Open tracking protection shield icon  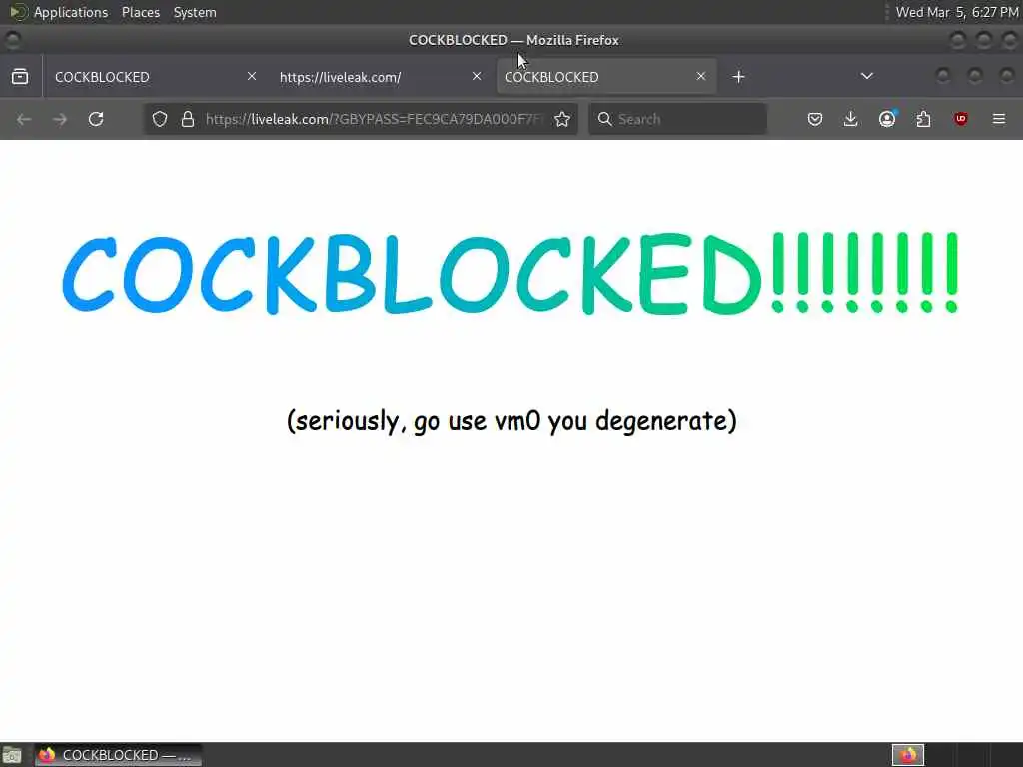pos(160,119)
